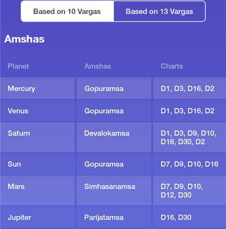Click the Charts column header
The image size is (226, 229).
pyautogui.click(x=172, y=66)
